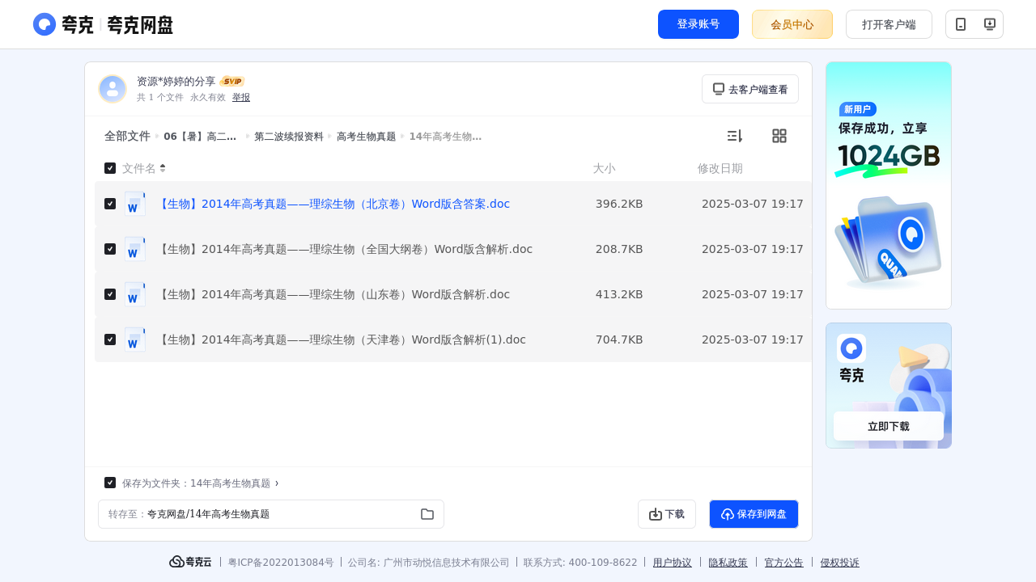Uncheck the 天津卷 file checkbox

click(110, 339)
